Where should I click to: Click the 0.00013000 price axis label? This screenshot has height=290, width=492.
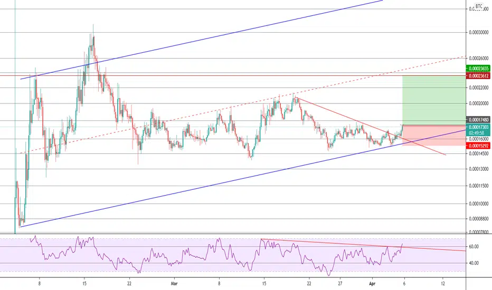pos(478,169)
